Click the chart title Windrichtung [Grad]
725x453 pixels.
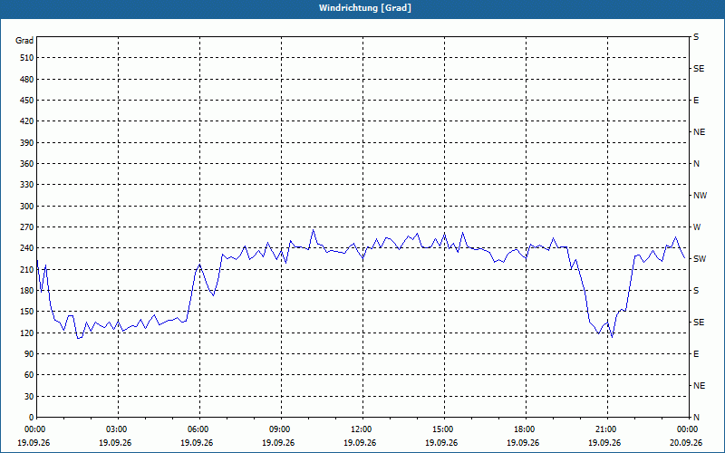(x=365, y=8)
